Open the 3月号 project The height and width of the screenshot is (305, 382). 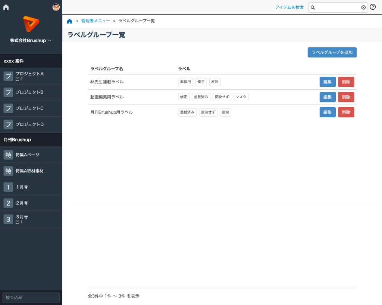click(31, 219)
